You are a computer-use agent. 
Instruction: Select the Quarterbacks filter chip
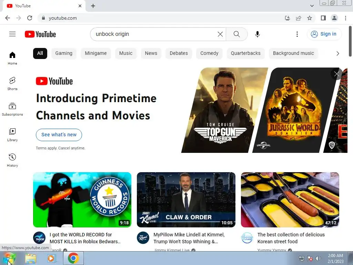245,53
